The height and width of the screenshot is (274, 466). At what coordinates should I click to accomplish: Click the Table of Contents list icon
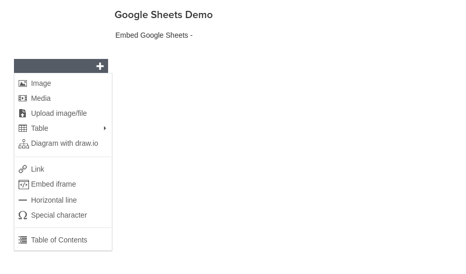23,240
